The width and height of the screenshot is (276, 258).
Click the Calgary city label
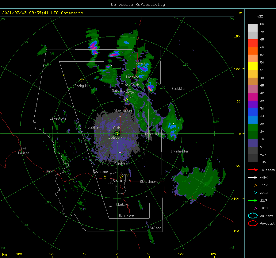tap(120, 180)
